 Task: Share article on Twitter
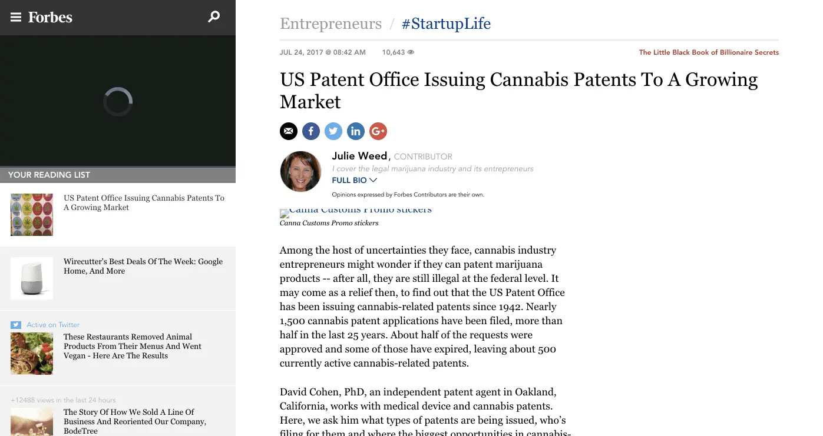point(333,131)
